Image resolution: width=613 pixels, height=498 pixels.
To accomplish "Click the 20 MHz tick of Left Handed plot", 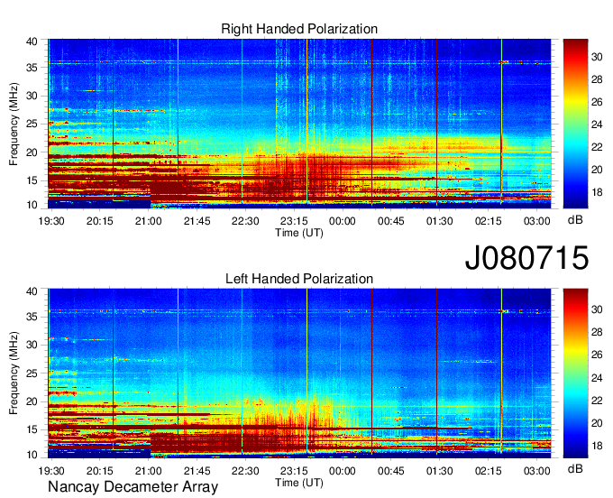I will 32,401.
